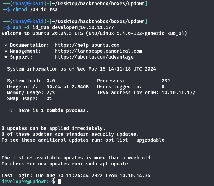This screenshot has height=186, width=214.
Task: Click the Last login line
Action: pos(76,176)
